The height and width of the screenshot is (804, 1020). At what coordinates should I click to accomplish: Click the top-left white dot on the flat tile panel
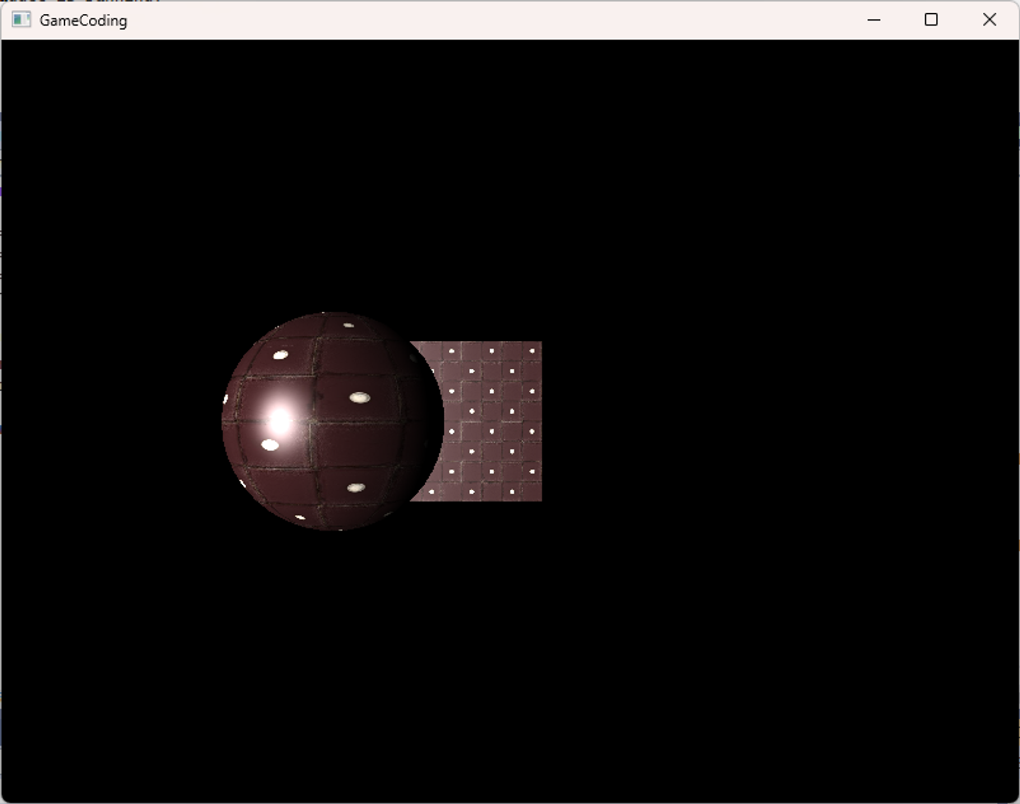coord(451,351)
